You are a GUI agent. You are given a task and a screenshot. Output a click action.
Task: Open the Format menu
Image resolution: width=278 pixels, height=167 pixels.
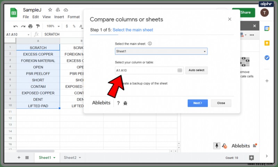point(74,17)
